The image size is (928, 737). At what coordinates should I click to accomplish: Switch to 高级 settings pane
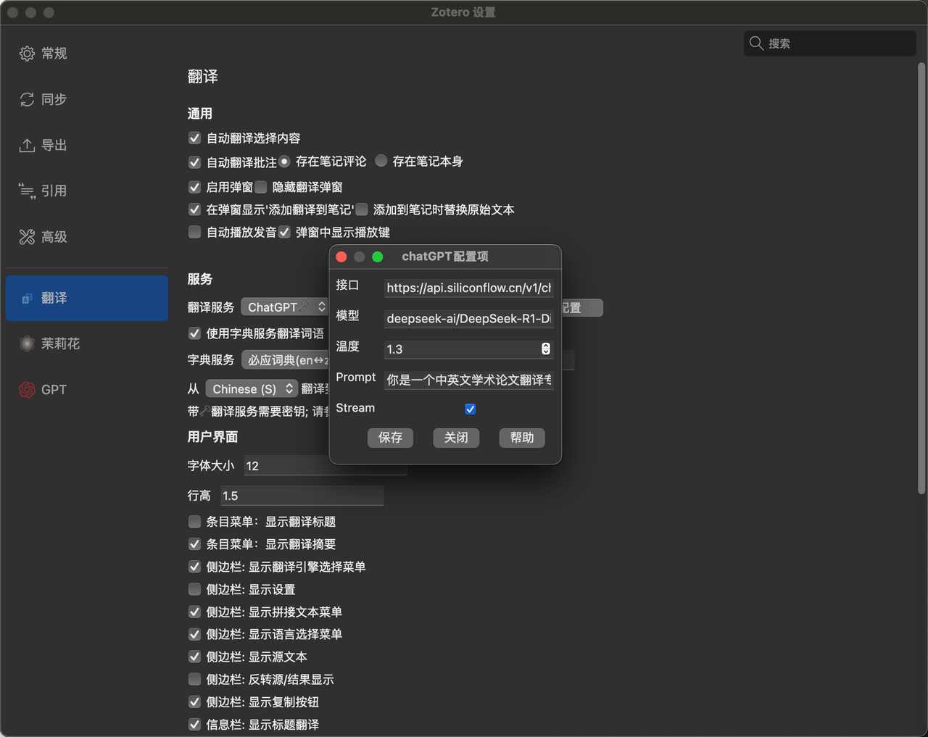(x=87, y=237)
